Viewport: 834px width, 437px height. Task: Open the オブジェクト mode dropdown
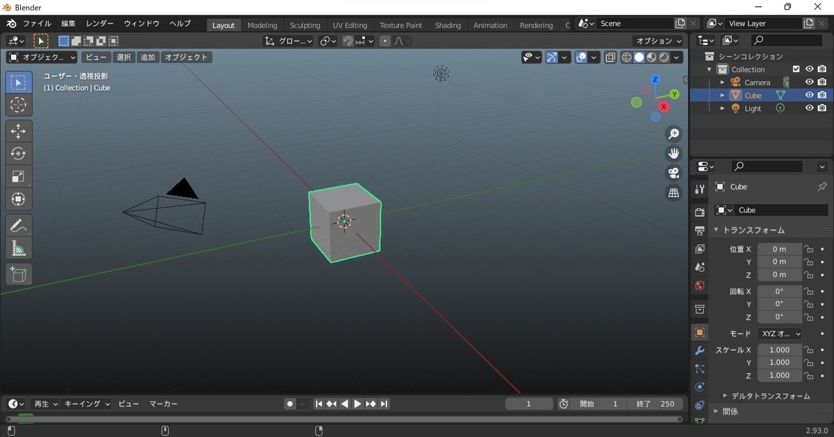42,58
